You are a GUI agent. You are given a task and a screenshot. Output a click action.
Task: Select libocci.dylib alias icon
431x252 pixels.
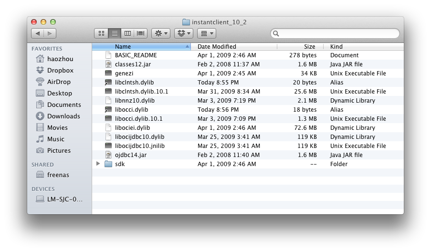pos(108,109)
